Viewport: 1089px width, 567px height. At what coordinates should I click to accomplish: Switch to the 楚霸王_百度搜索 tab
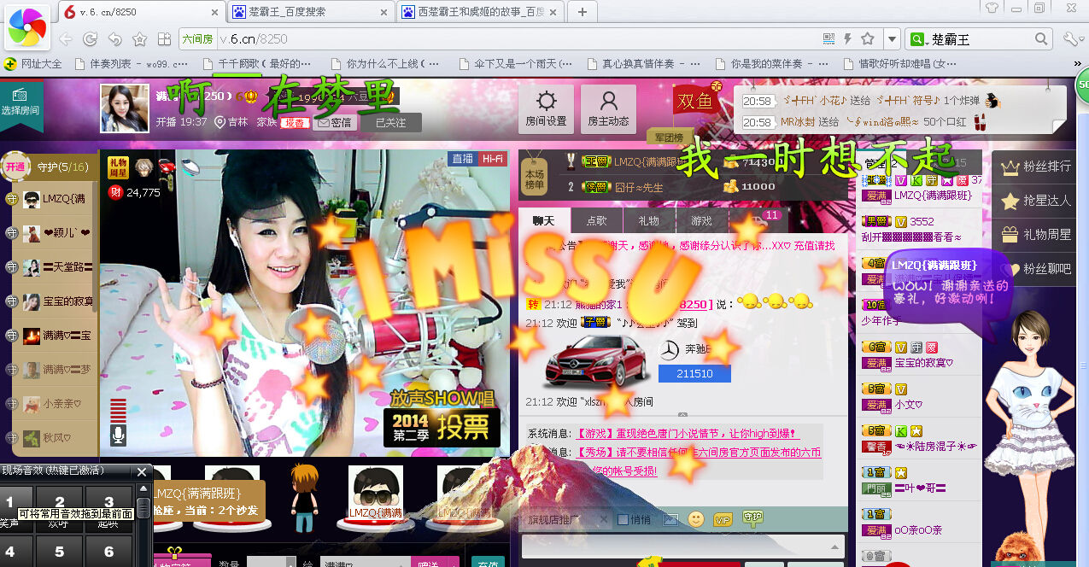coord(311,12)
